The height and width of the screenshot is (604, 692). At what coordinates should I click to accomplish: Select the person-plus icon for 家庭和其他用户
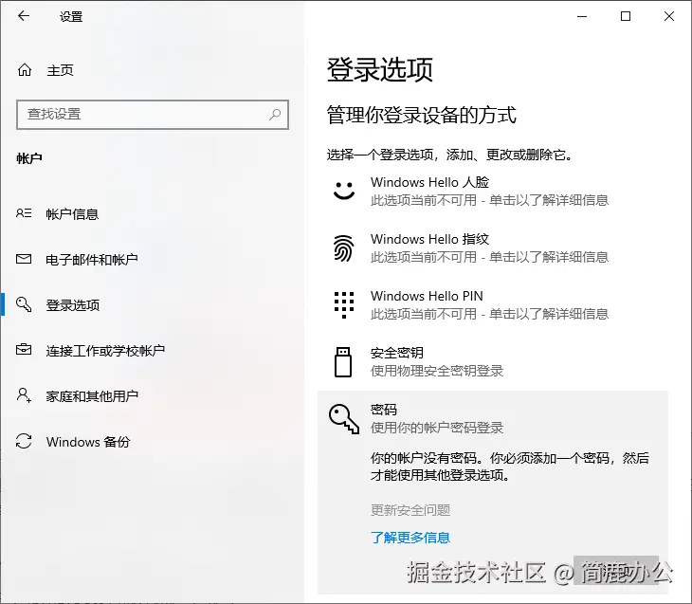(x=24, y=394)
